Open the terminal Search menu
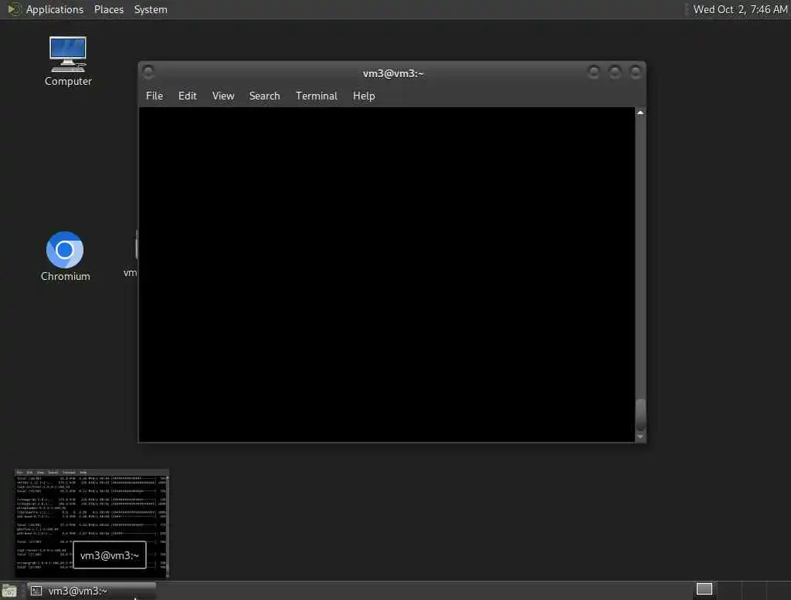Viewport: 791px width, 600px height. click(264, 96)
